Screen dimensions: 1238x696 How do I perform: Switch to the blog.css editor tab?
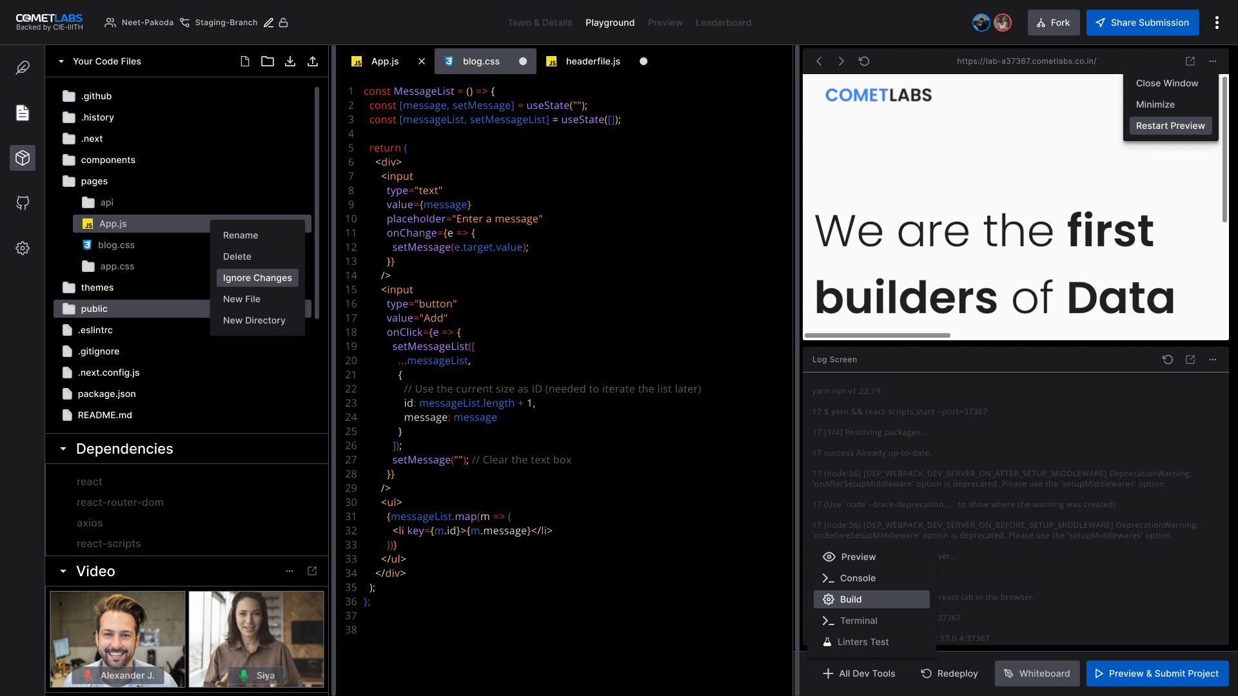tap(485, 61)
